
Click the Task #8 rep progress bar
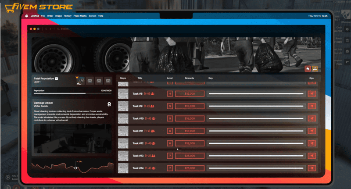point(256,94)
